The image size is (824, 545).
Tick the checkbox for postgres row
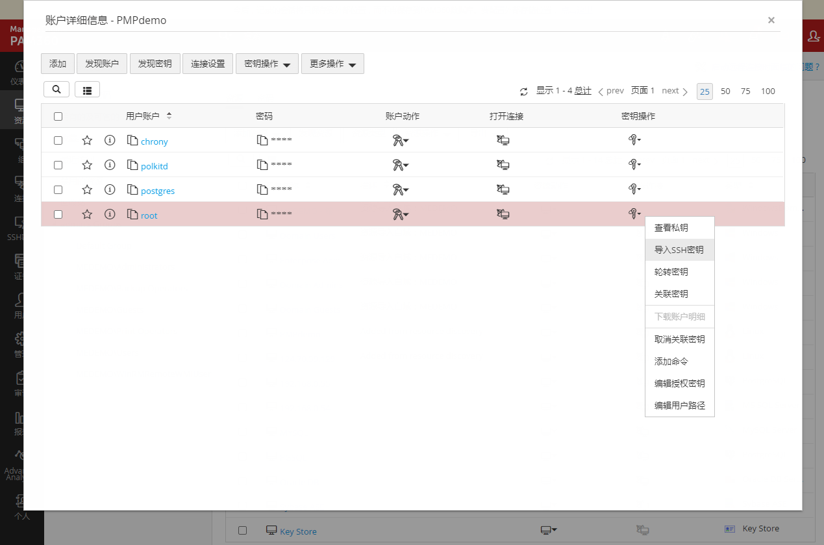pyautogui.click(x=58, y=190)
